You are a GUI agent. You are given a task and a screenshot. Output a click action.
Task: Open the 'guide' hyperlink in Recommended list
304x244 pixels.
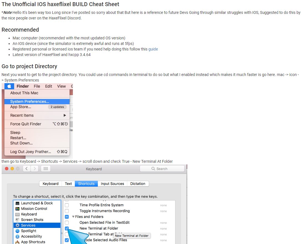pyautogui.click(x=153, y=49)
